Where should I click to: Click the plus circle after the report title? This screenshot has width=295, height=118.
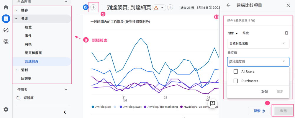coord(170,7)
